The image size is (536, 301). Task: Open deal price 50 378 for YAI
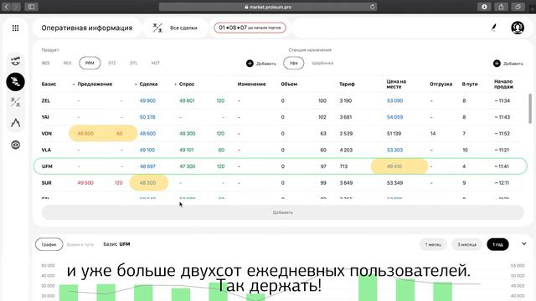click(x=147, y=117)
